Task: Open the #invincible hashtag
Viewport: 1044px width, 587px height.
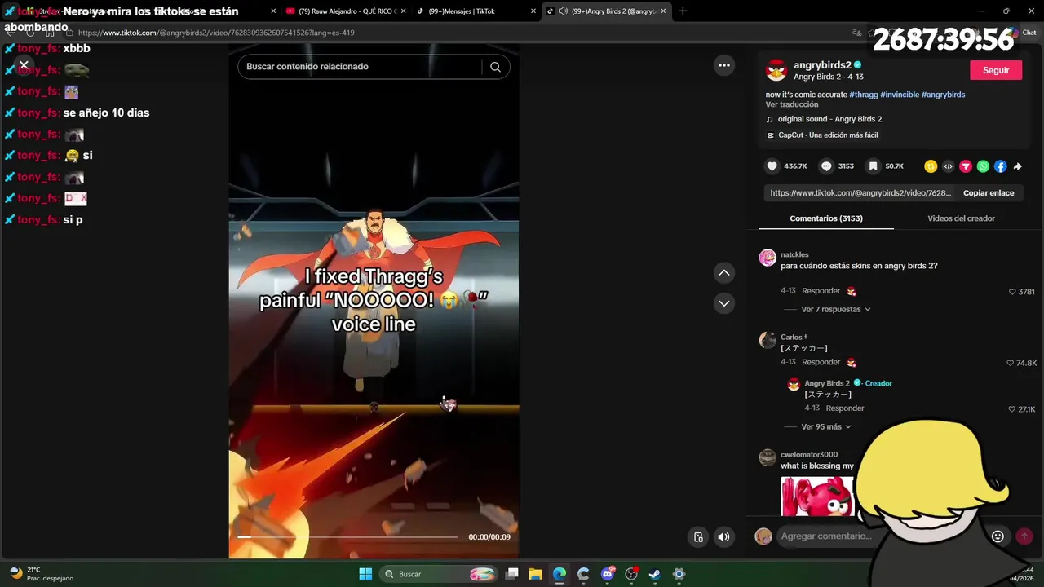Action: pyautogui.click(x=900, y=95)
